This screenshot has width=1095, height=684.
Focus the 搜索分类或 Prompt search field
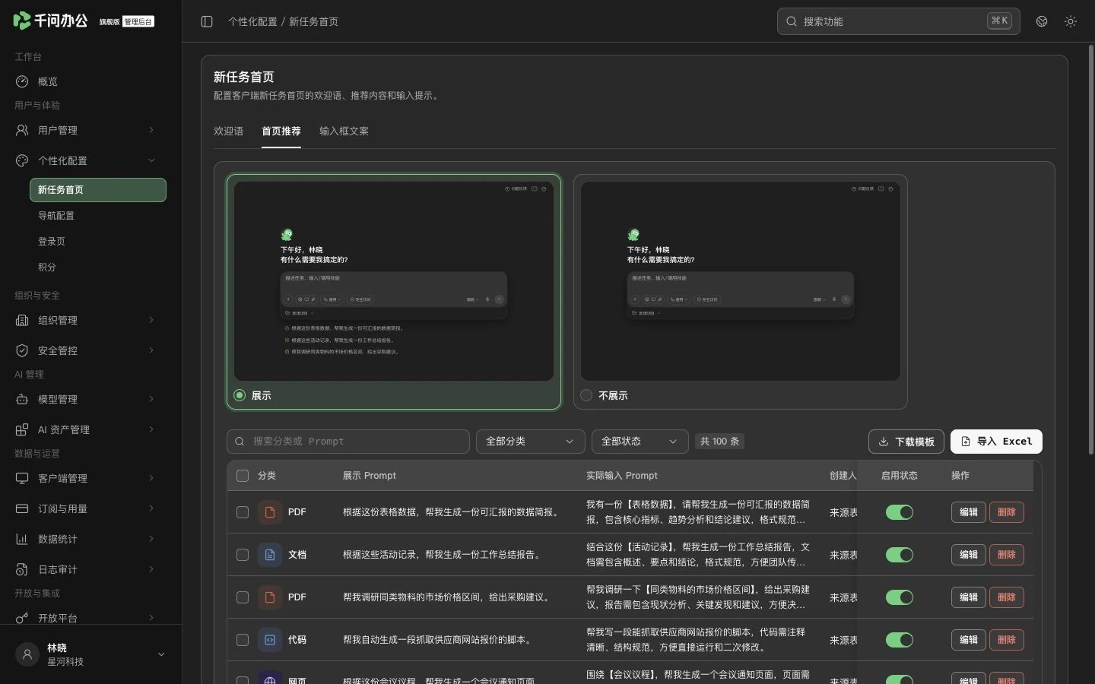tap(348, 442)
